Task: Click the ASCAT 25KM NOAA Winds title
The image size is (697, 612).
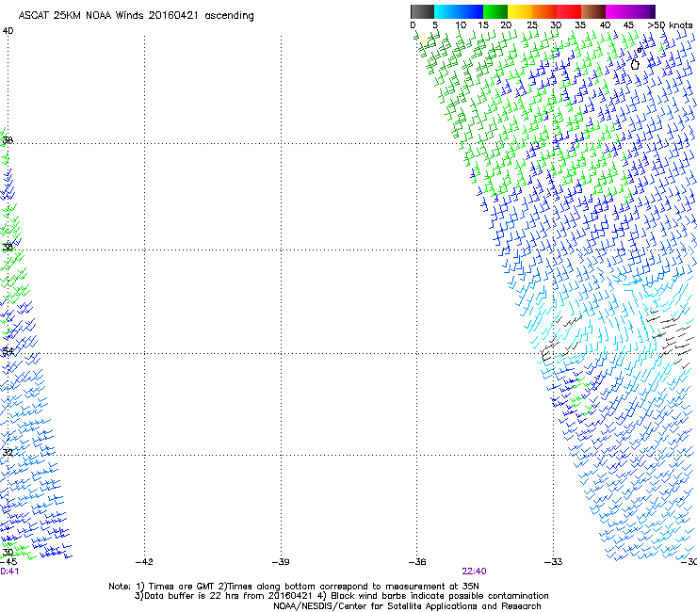Action: (136, 16)
